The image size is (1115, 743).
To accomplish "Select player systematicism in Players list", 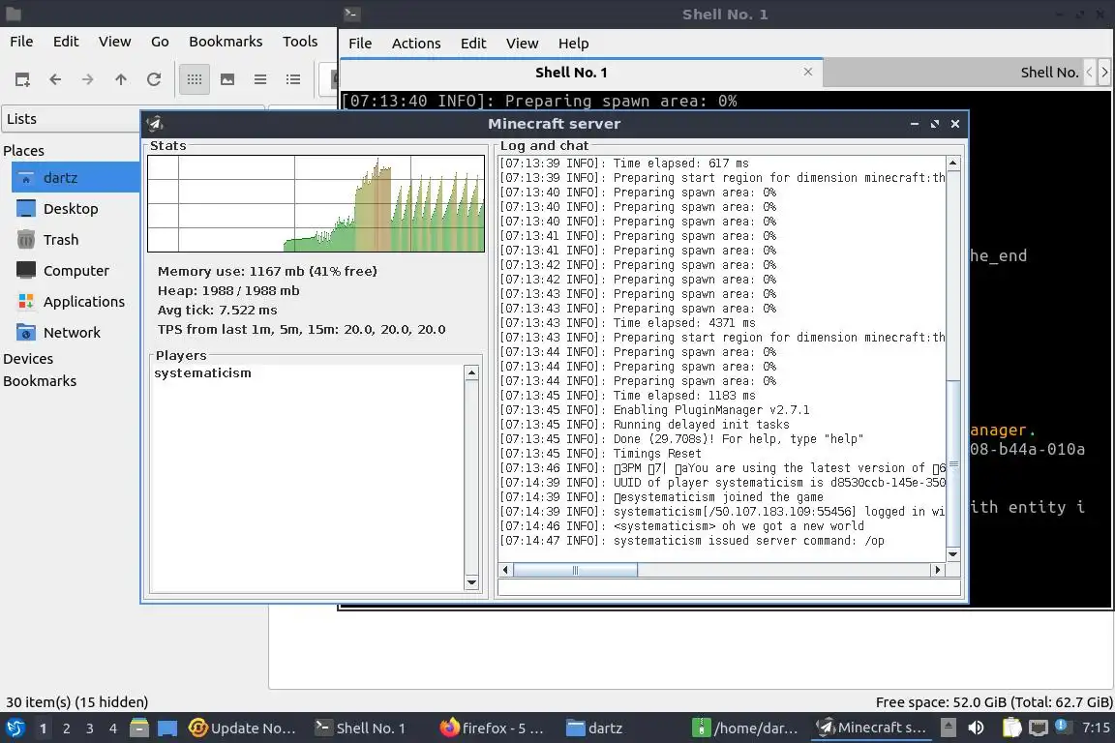I will (x=202, y=372).
